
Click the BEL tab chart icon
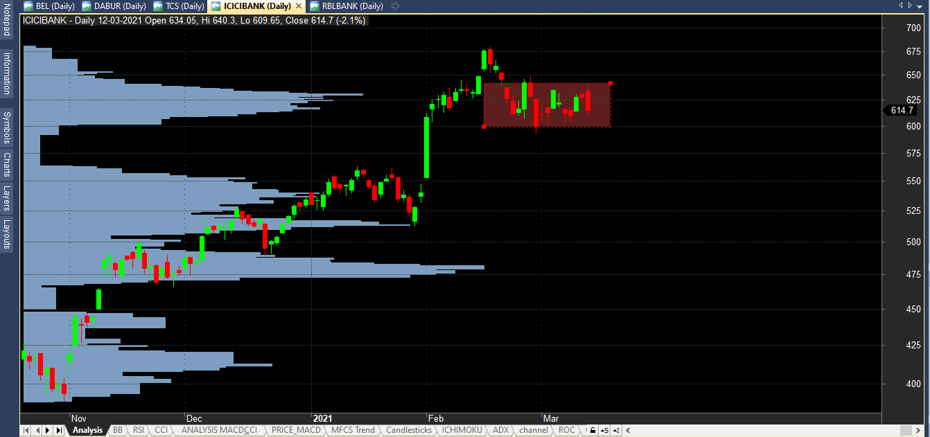tap(29, 6)
